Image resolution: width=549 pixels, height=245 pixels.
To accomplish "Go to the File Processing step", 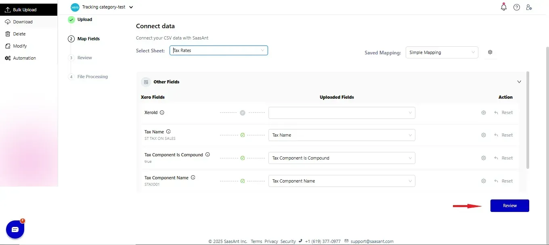I will coord(88,77).
